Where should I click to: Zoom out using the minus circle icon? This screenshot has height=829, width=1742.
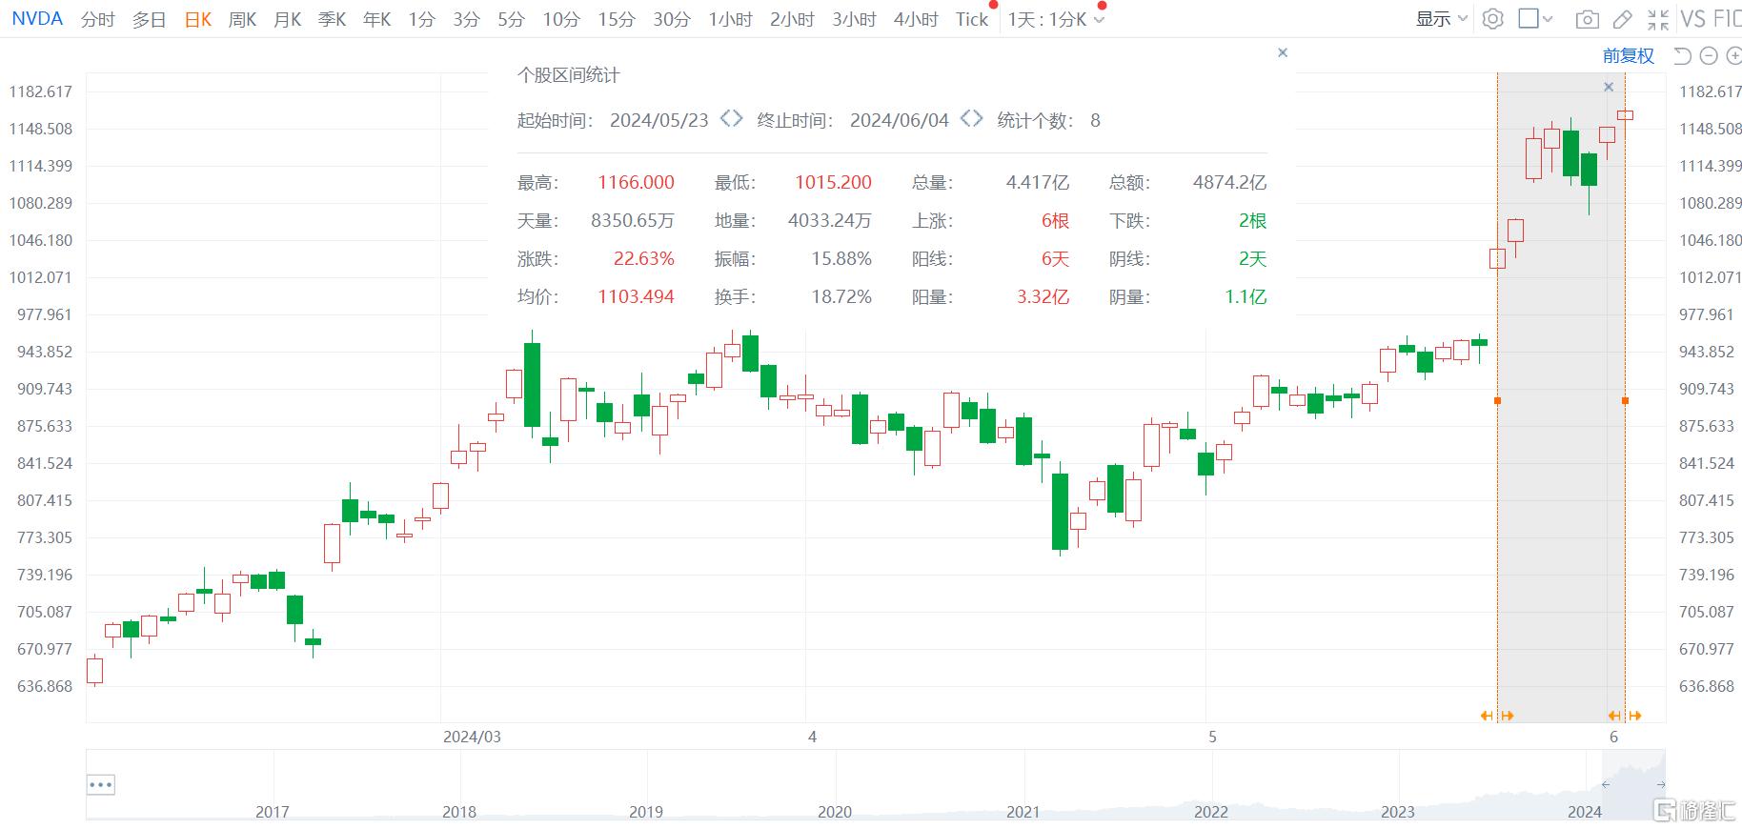pos(1709,56)
